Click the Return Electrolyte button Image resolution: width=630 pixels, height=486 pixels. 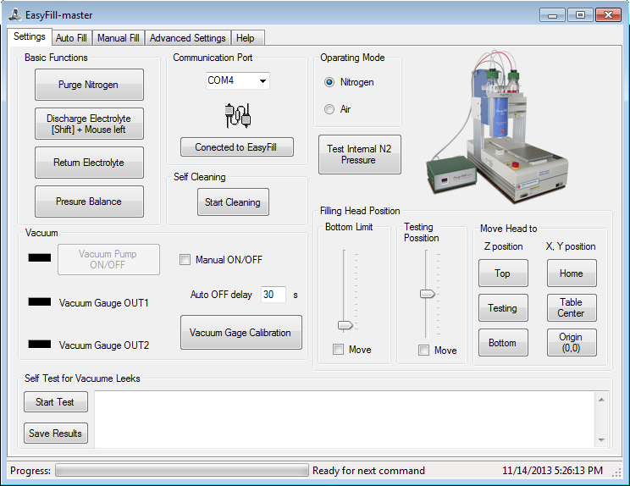click(x=89, y=163)
